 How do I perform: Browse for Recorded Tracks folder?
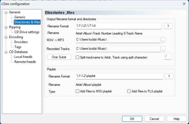pos(163,49)
